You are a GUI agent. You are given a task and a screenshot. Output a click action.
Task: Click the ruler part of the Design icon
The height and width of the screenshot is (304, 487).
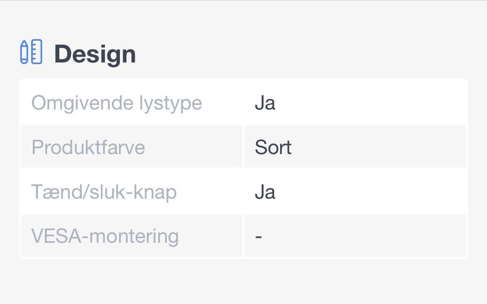click(x=36, y=52)
